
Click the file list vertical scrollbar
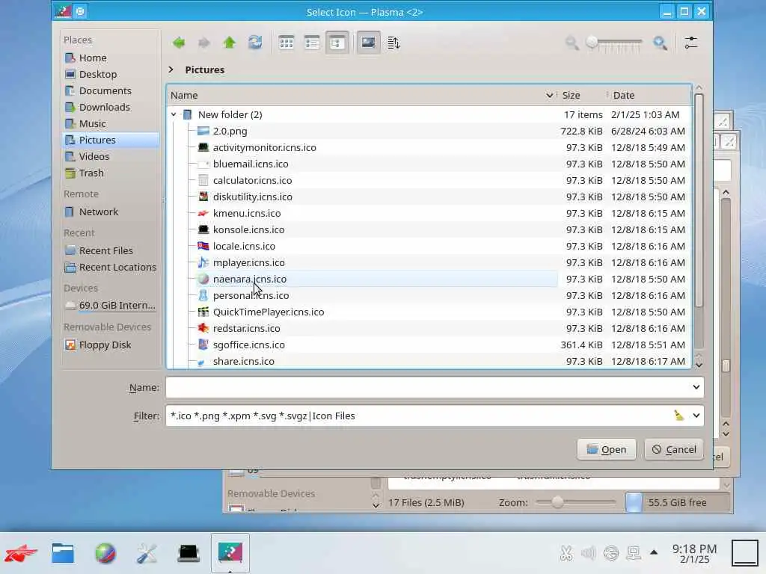(x=699, y=200)
